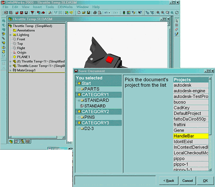Click the Annotations folder icon
This screenshot has height=187, width=215.
pyautogui.click(x=15, y=30)
